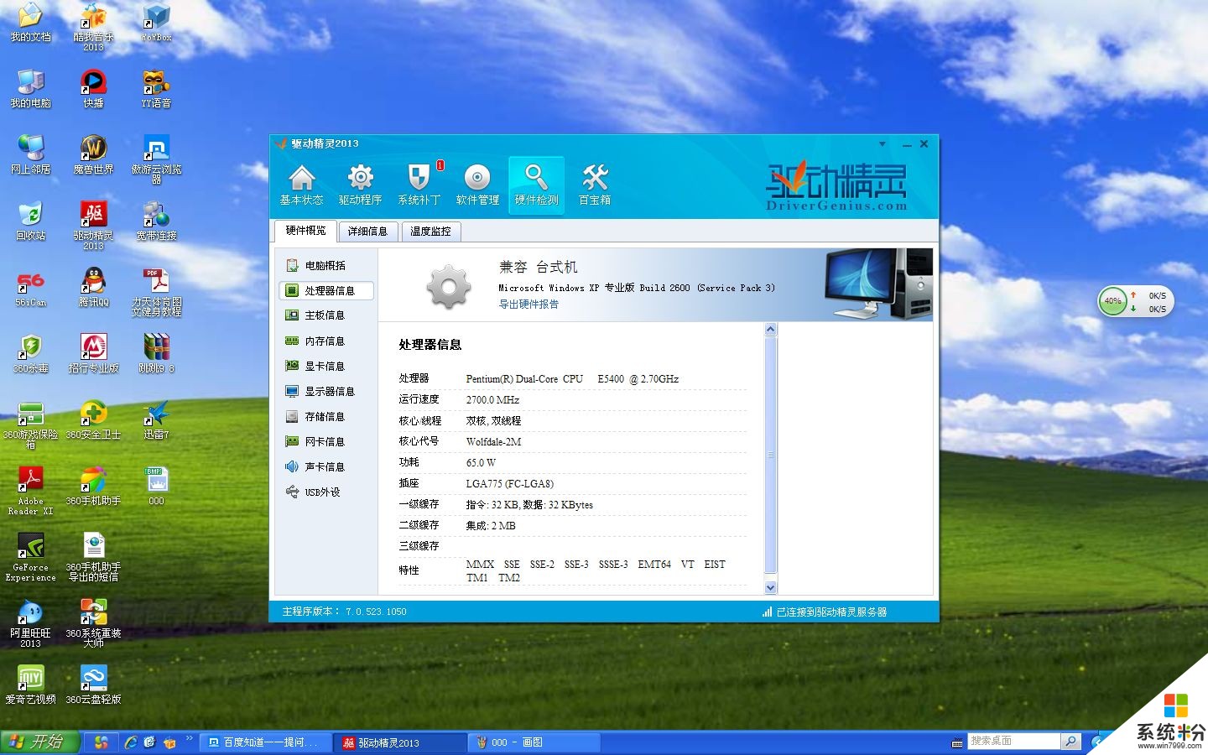1208x755 pixels.
Task: Select the 腾讯QQ desktop icon
Action: (x=93, y=288)
